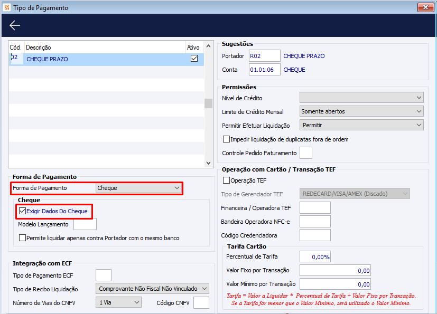Click the app logo in title bar

(x=7, y=7)
